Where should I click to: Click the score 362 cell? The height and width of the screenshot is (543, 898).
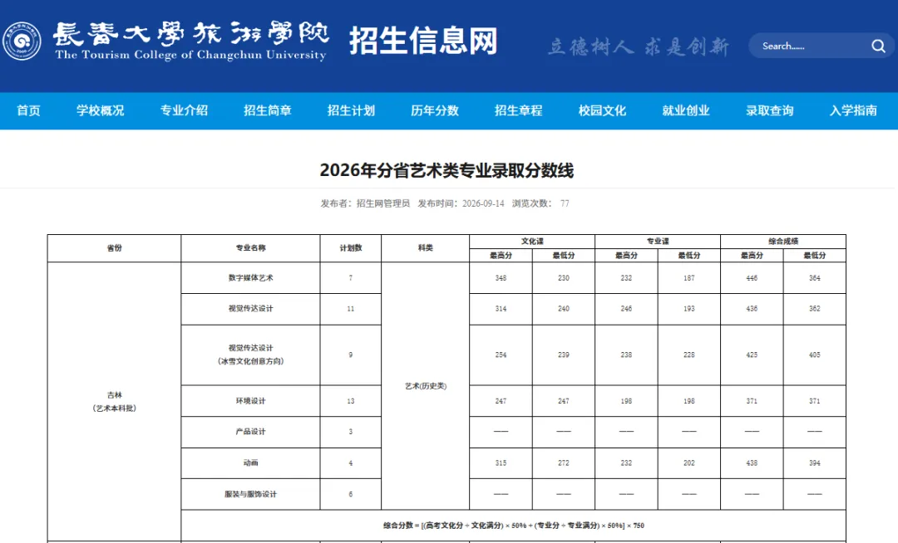(x=814, y=309)
